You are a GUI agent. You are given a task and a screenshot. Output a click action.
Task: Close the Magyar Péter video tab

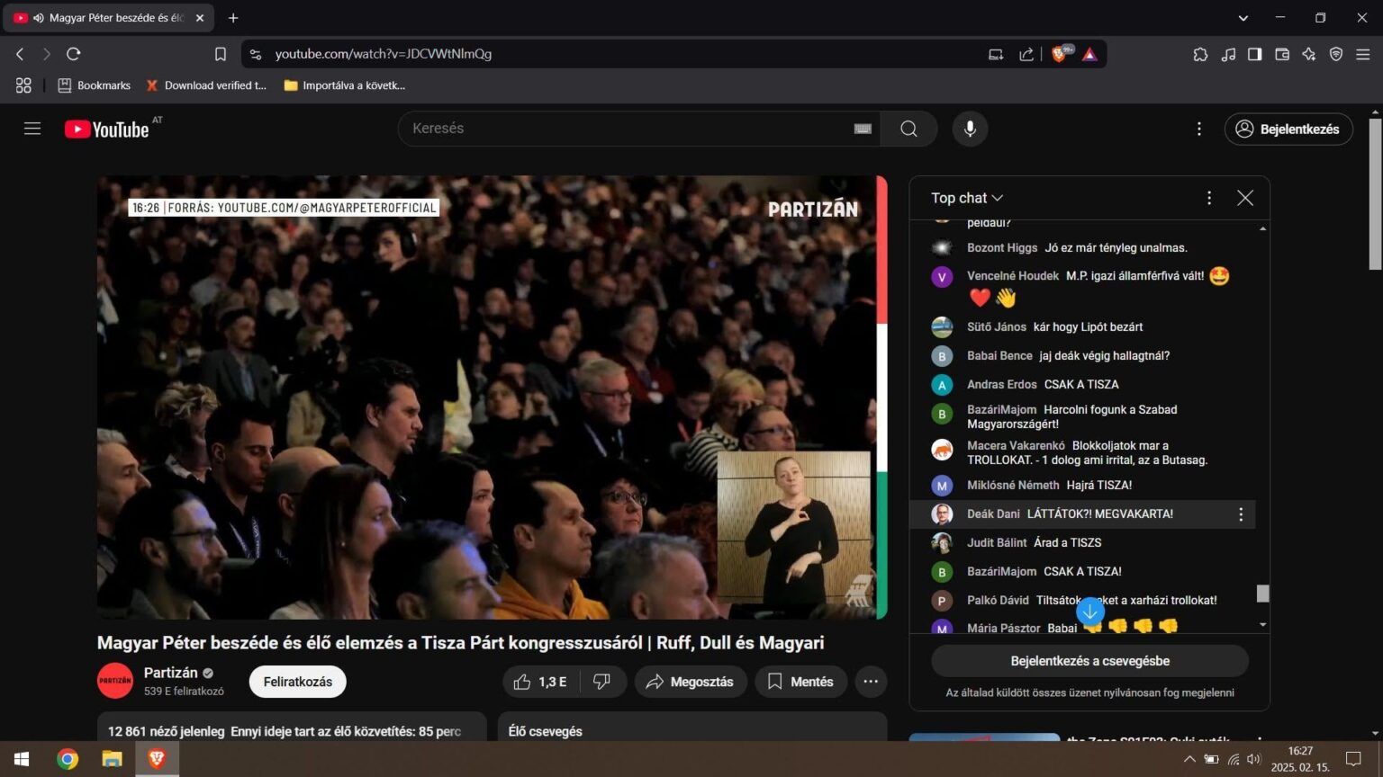coord(200,18)
